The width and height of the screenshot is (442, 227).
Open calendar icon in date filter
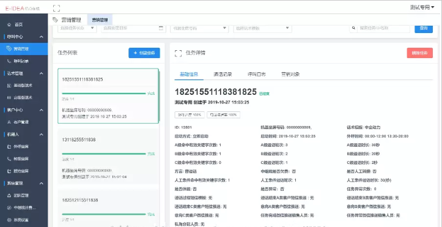pyautogui.click(x=161, y=28)
